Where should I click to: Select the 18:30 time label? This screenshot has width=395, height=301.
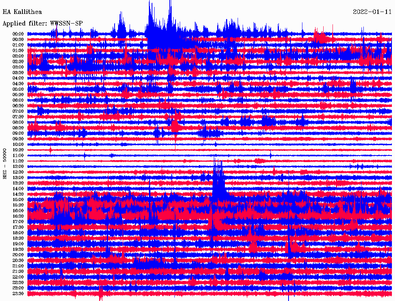click(x=18, y=238)
